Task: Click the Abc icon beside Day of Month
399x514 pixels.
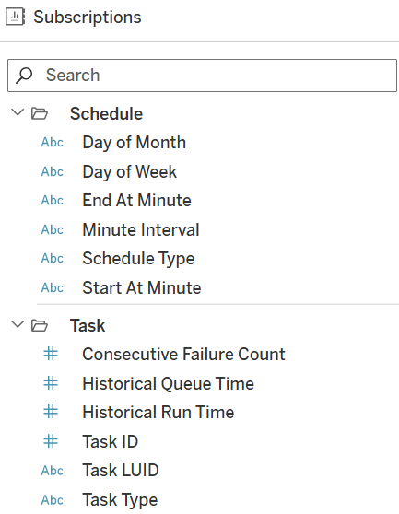Action: tap(53, 143)
